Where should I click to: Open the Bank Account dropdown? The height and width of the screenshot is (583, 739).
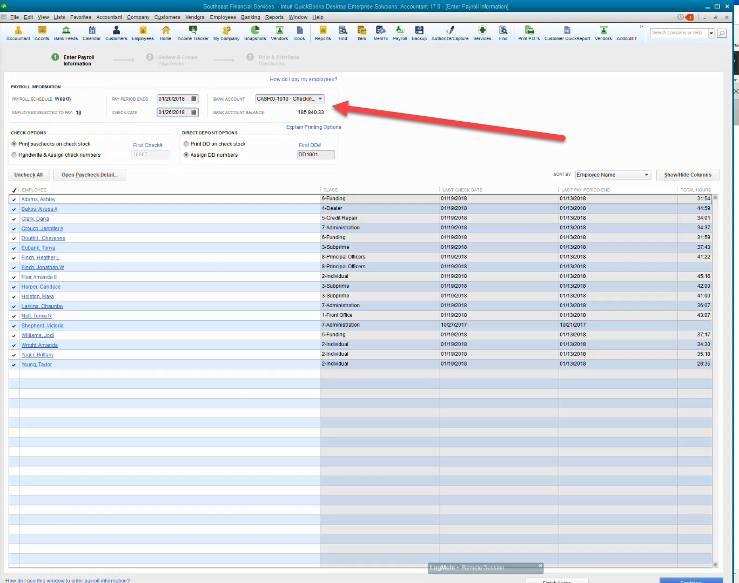(x=320, y=98)
